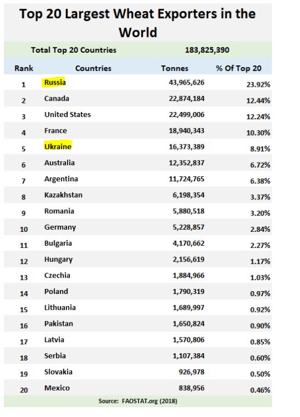Viewport: 300px width, 417px height.
Task: Select the Hungary country cell
Action: click(x=58, y=259)
